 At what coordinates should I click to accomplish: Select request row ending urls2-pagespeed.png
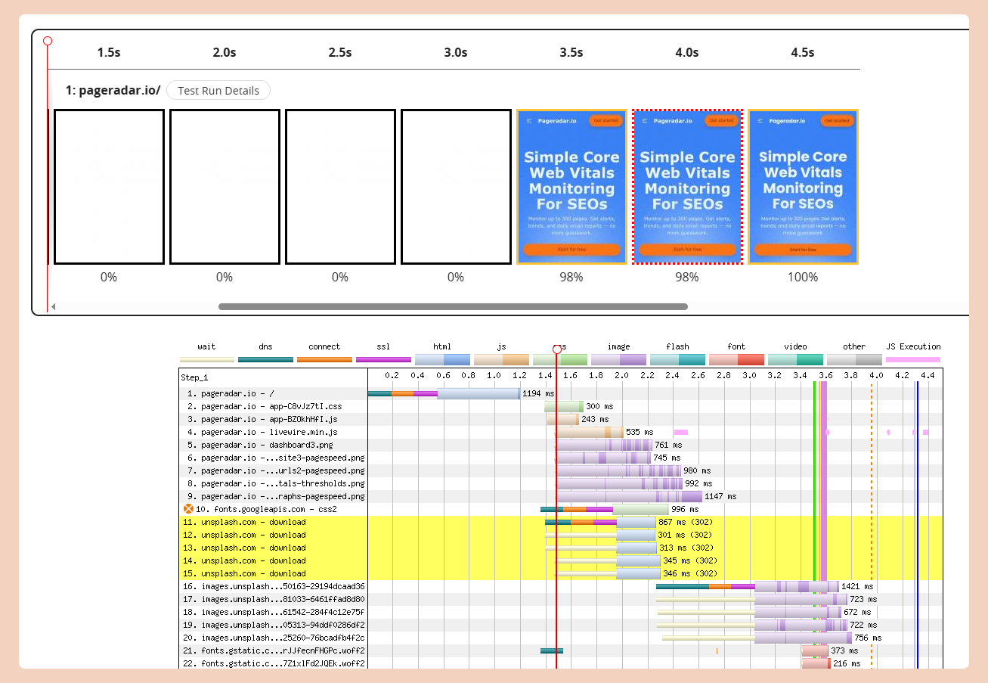561,471
